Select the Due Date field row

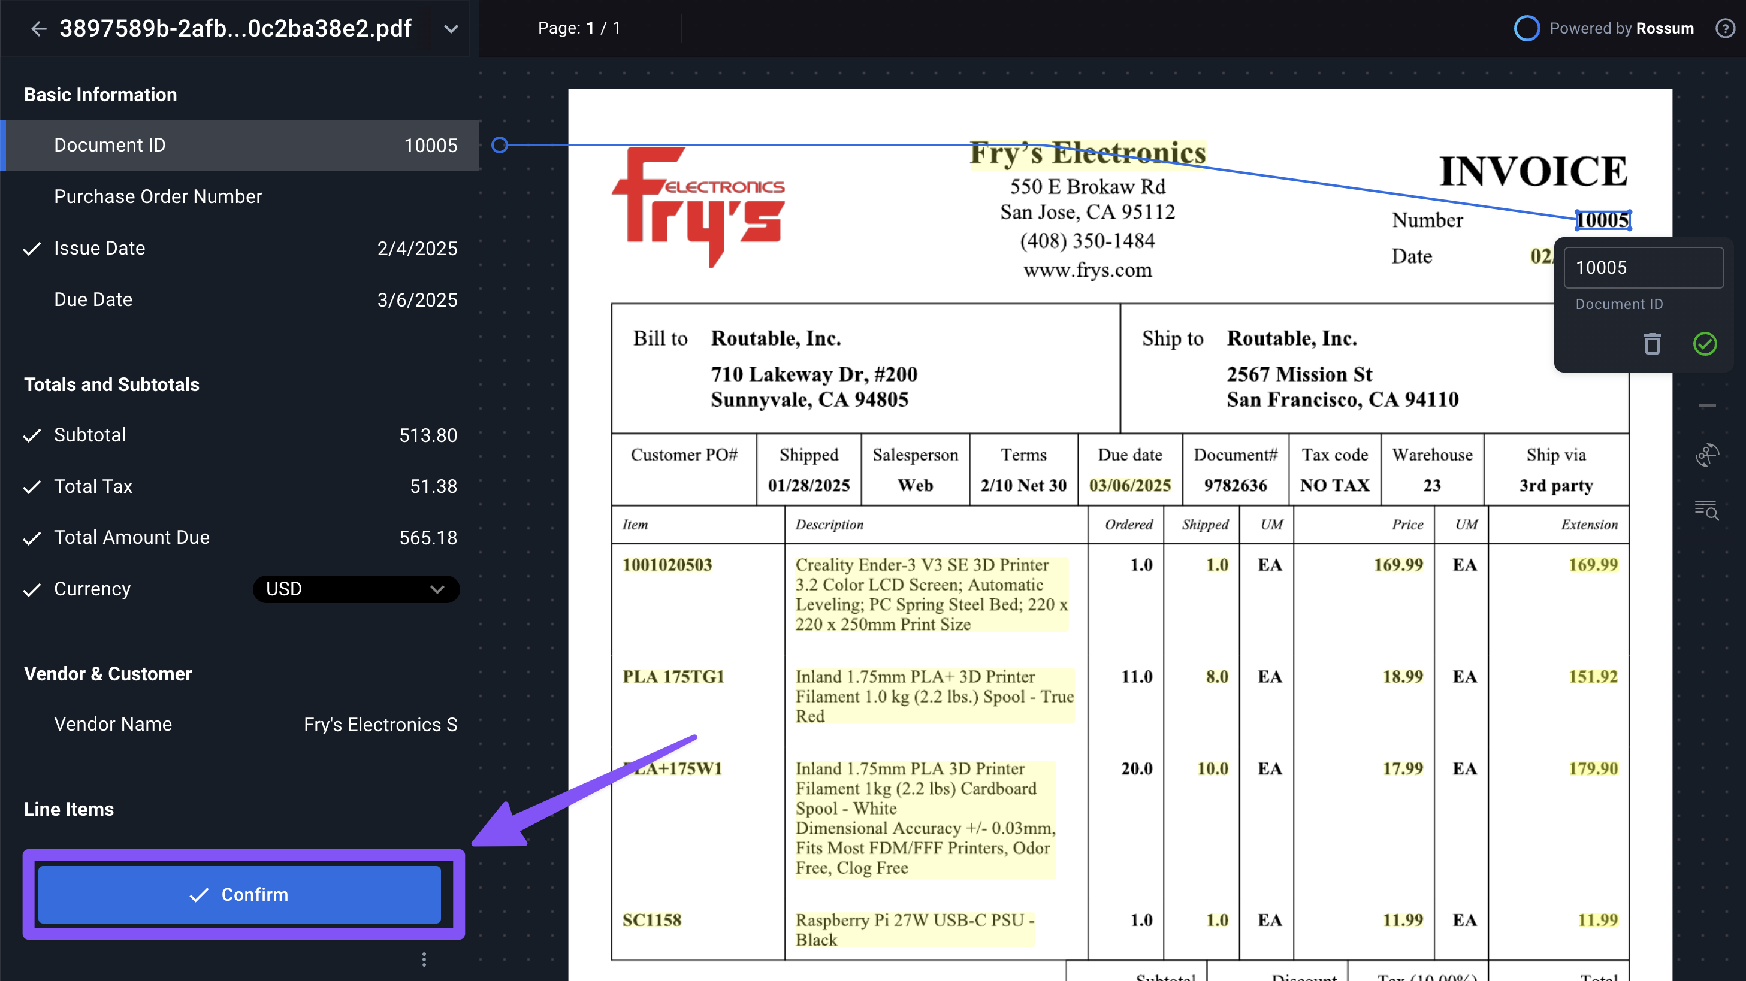click(241, 300)
